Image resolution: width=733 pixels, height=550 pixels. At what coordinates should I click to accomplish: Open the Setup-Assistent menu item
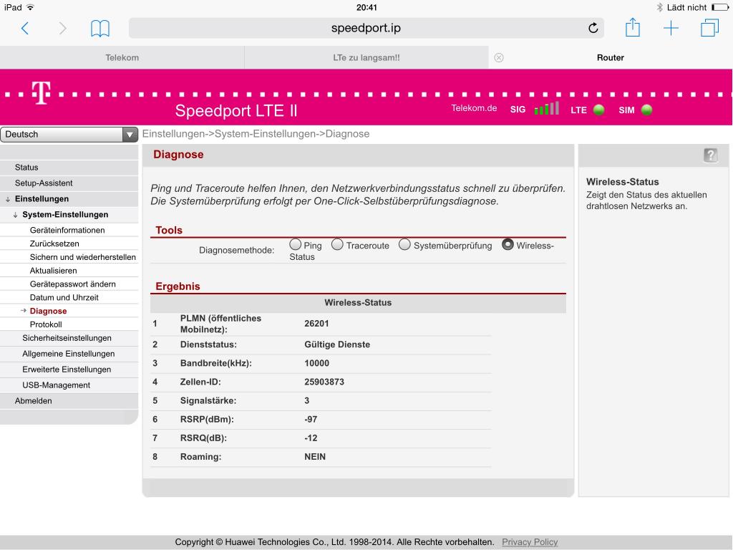tap(69, 183)
